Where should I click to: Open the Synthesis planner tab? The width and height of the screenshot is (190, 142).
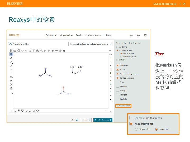(93, 35)
